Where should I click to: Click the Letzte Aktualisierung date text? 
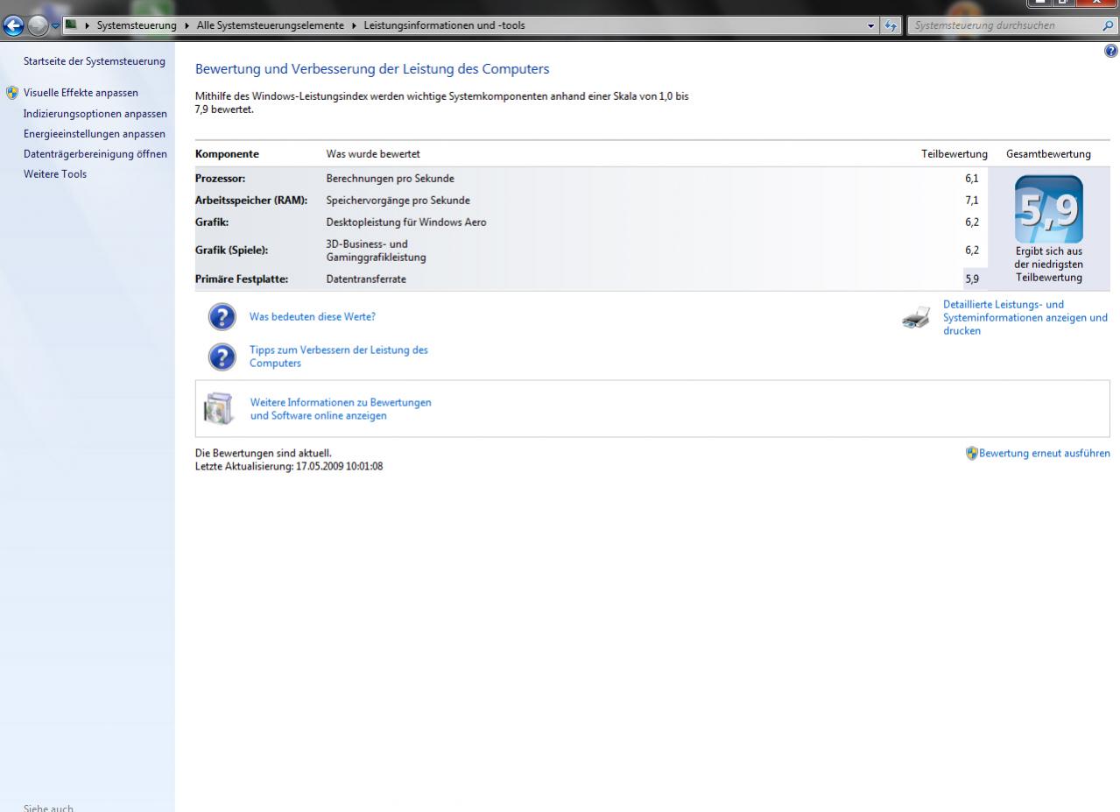coord(289,466)
